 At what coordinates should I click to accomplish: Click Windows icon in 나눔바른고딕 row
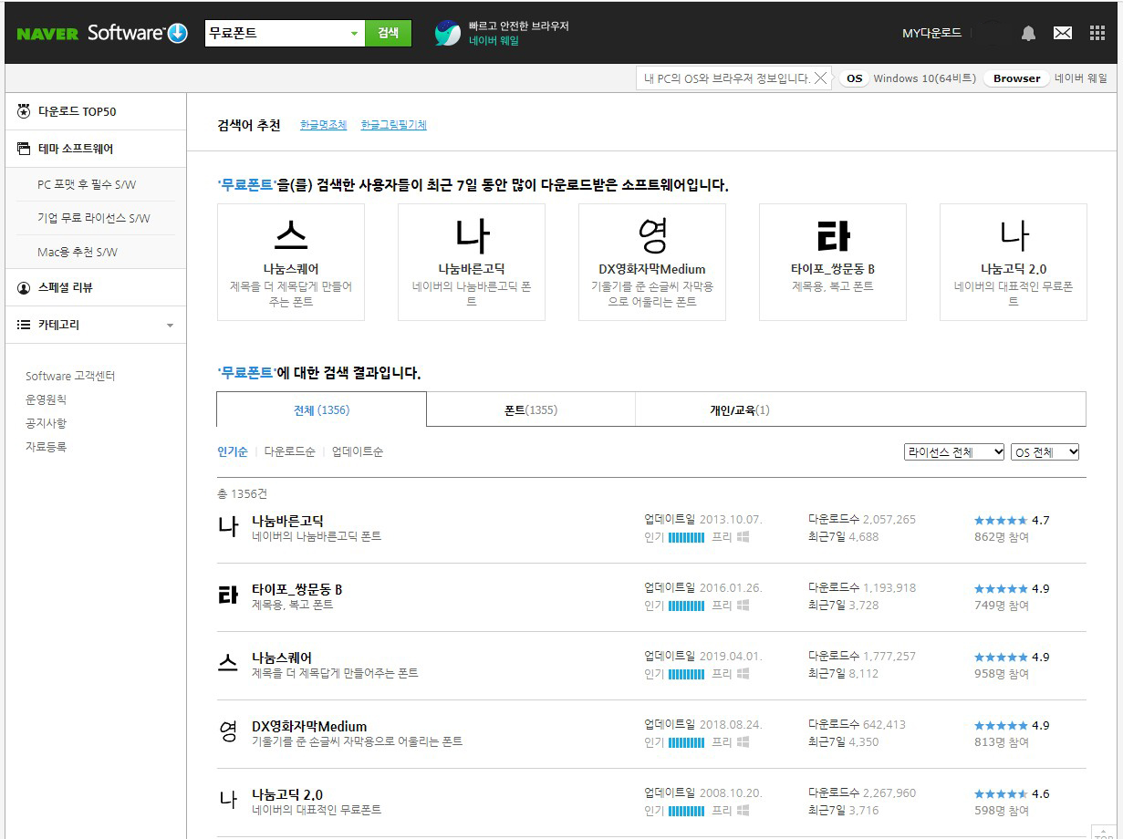click(x=743, y=537)
